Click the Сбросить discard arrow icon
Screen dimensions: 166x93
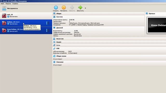coord(72,7)
